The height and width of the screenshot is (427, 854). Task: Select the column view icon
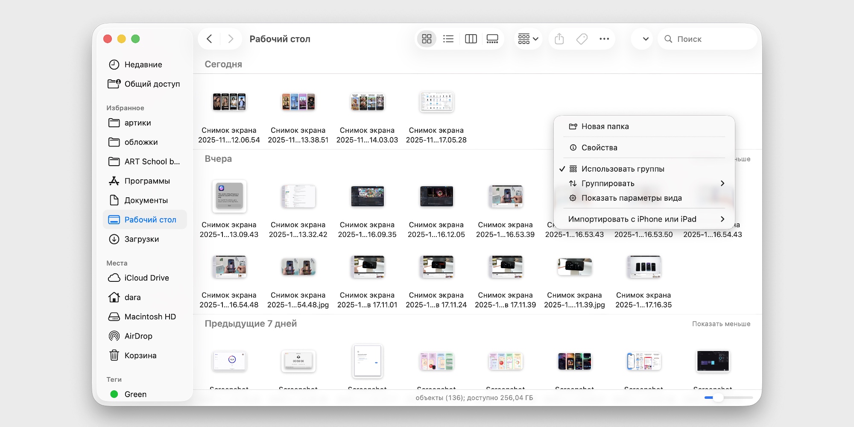[x=471, y=38]
